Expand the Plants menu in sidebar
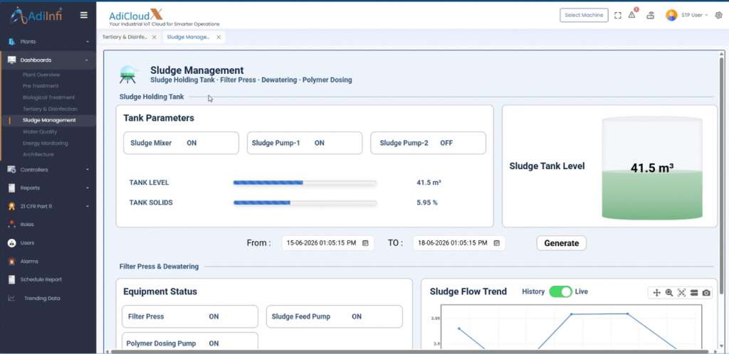Viewport: 729px width, 354px height. pyautogui.click(x=48, y=42)
